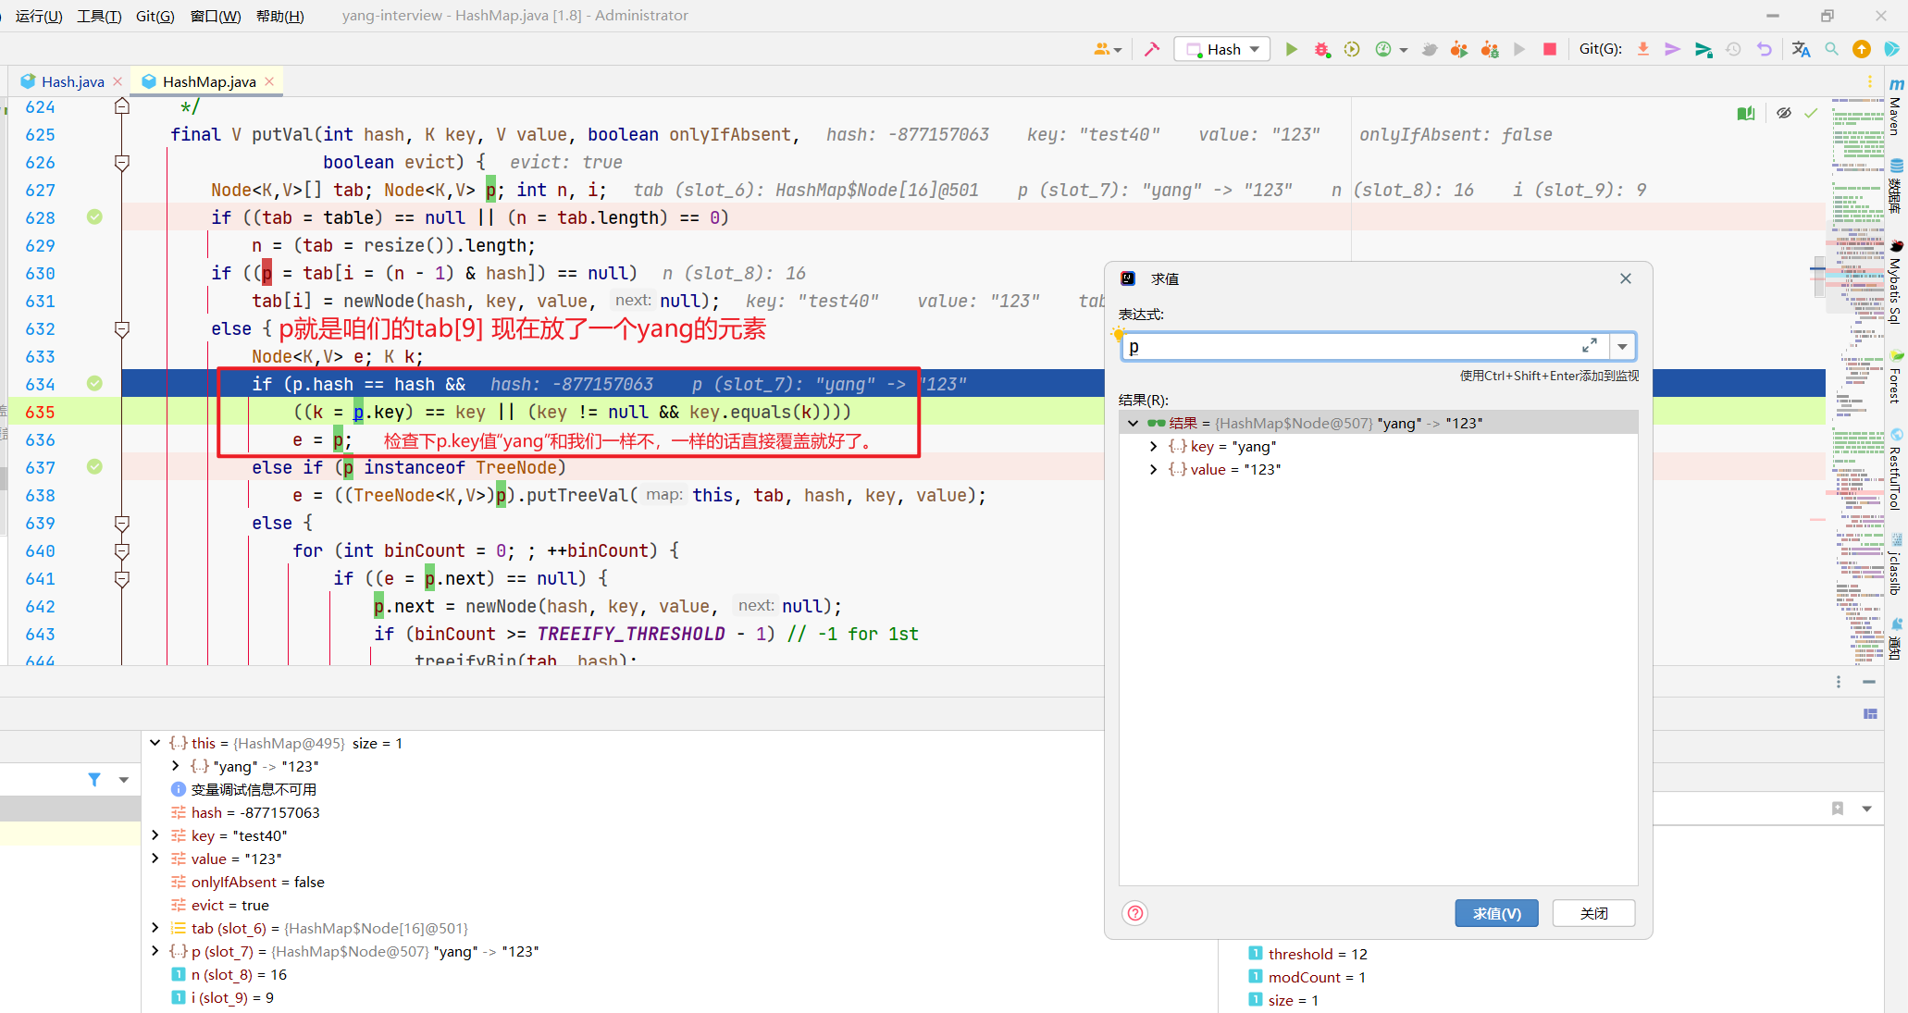Click the Code With Me users icon

coord(1107,49)
